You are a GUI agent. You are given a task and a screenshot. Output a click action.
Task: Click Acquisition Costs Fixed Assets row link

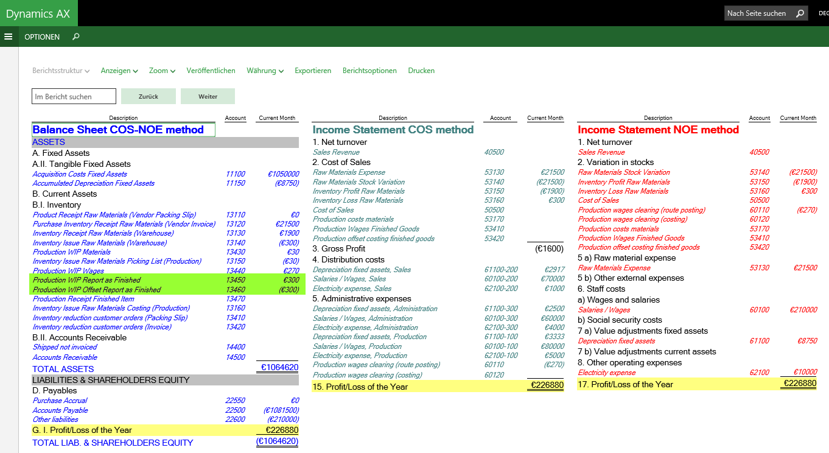pos(80,174)
